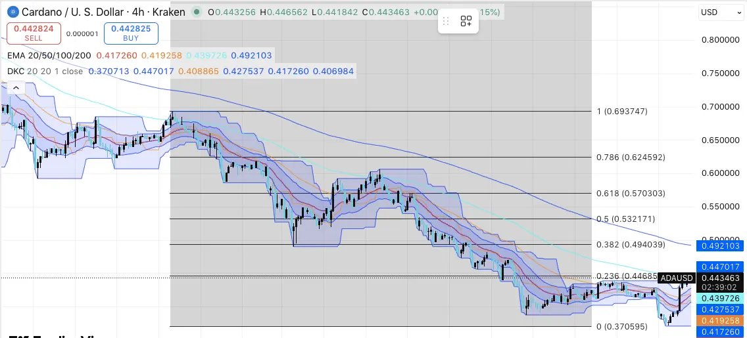The image size is (747, 338).
Task: Click the 0.439726 cyan price axis tag
Action: (719, 299)
